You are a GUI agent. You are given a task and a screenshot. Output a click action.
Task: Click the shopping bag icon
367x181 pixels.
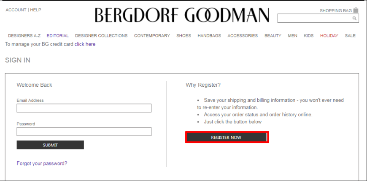pyautogui.click(x=356, y=10)
